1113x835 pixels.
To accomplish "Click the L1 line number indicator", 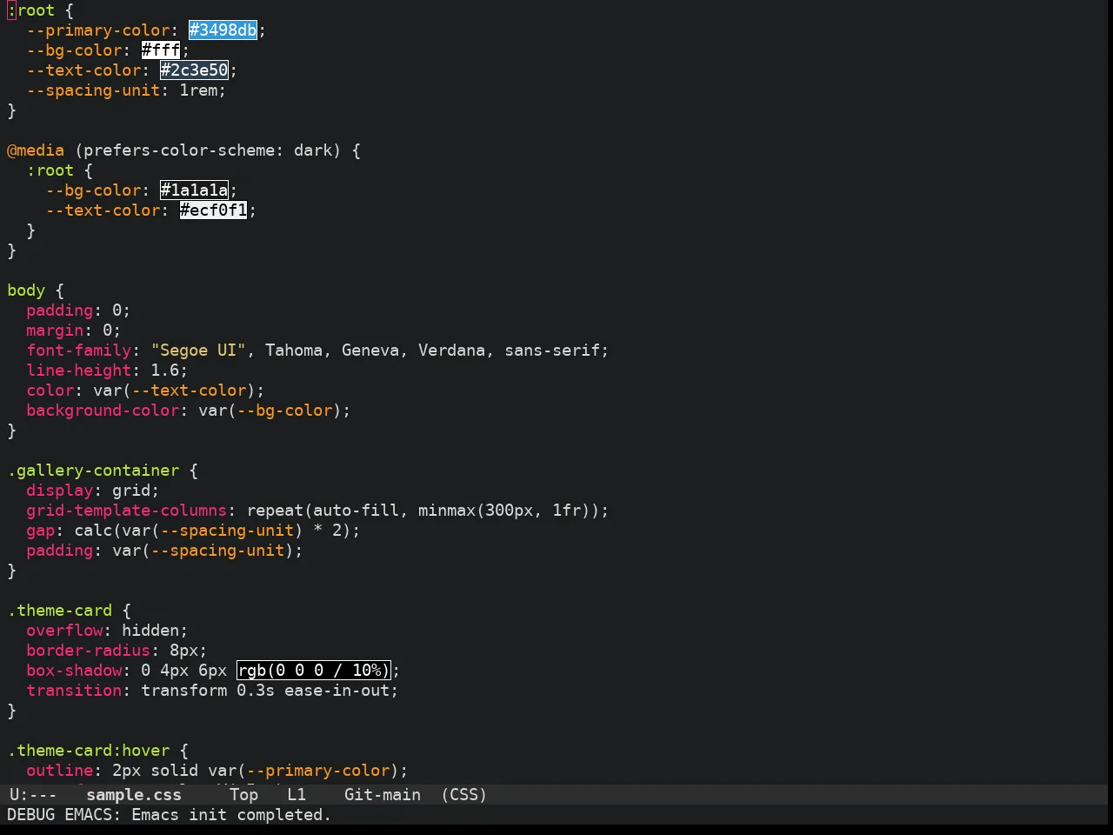I will pos(297,795).
